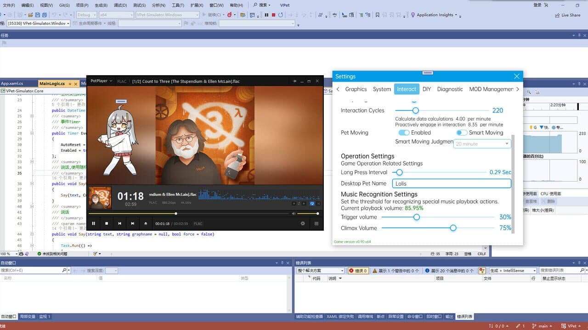
Task: Open the Git(G) menu
Action: (64, 5)
